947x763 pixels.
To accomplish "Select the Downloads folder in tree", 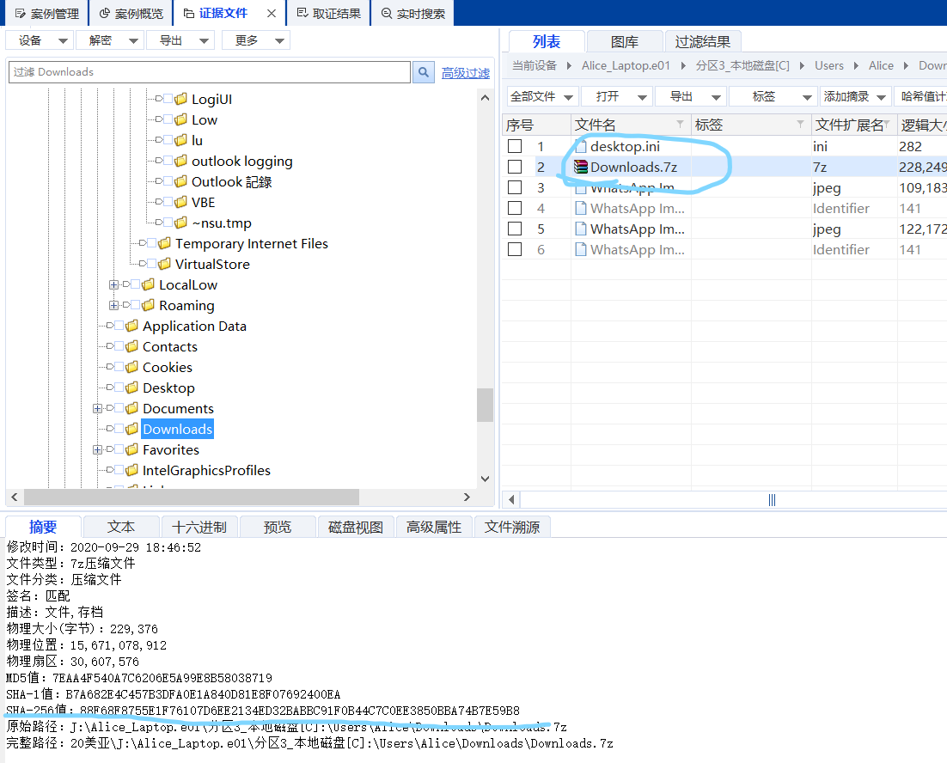I will tap(177, 430).
